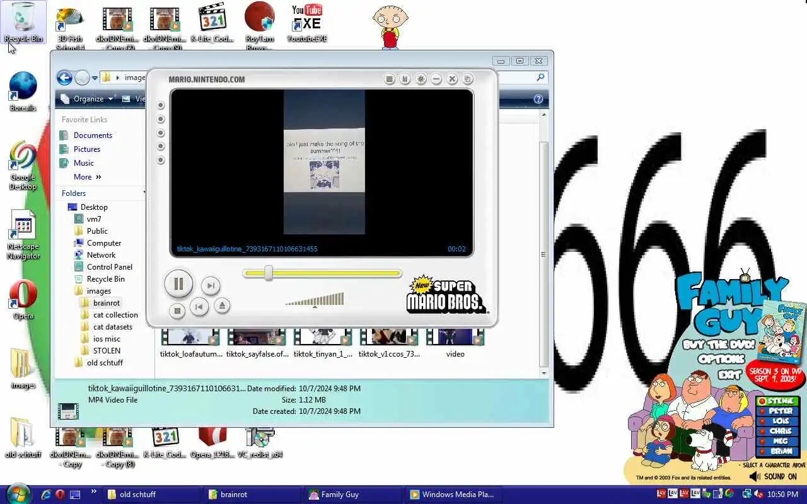Image resolution: width=807 pixels, height=504 pixels.
Task: Select VC_redist x64 desktop icon
Action: 260,444
